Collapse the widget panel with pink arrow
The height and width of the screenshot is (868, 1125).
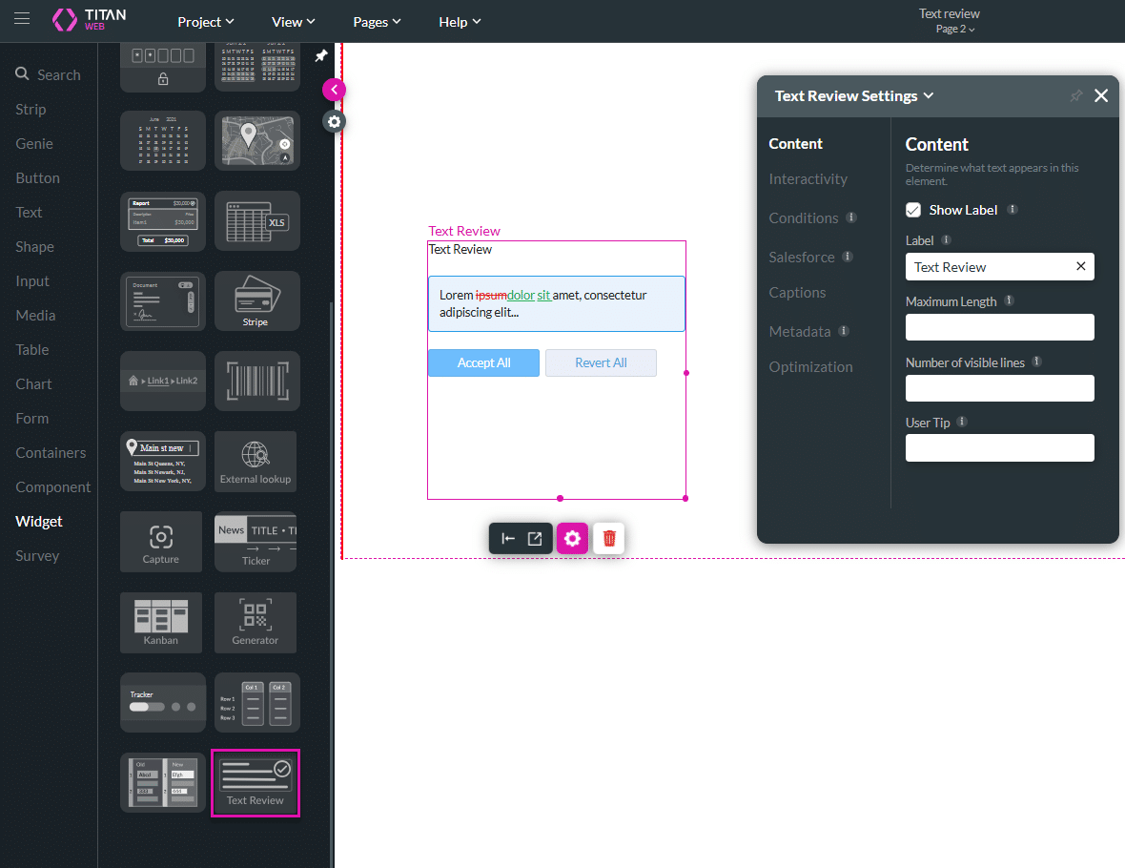334,90
